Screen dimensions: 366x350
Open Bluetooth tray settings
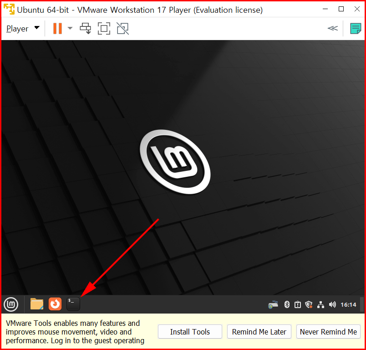[287, 304]
